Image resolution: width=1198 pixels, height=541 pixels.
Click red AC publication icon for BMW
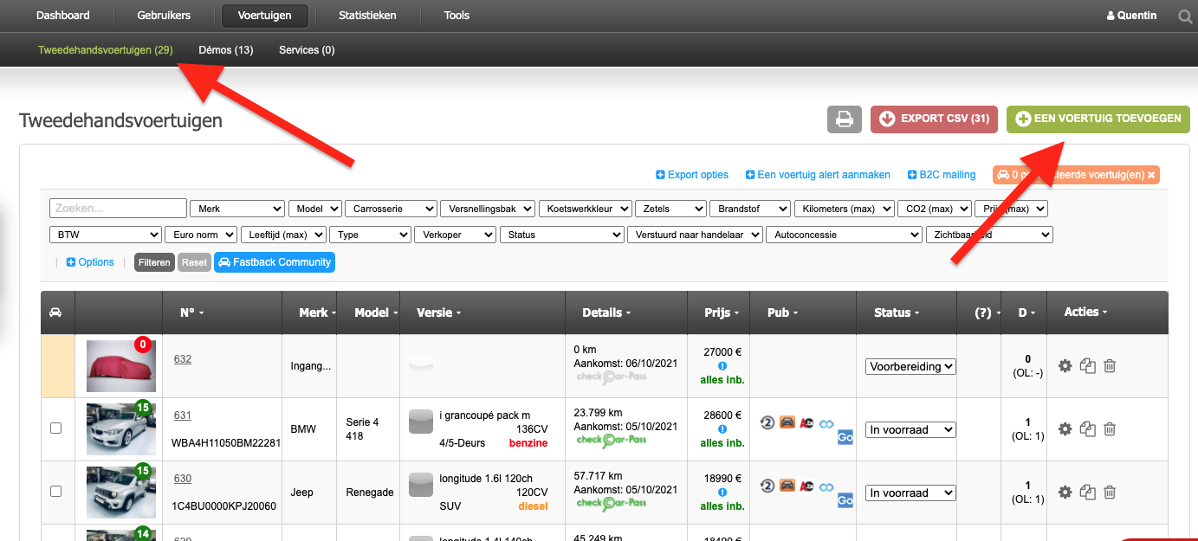coord(806,423)
